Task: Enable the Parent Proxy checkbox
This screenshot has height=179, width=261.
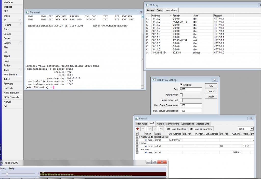Action: point(181,95)
